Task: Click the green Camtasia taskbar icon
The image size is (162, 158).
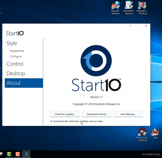Action: coord(9,154)
